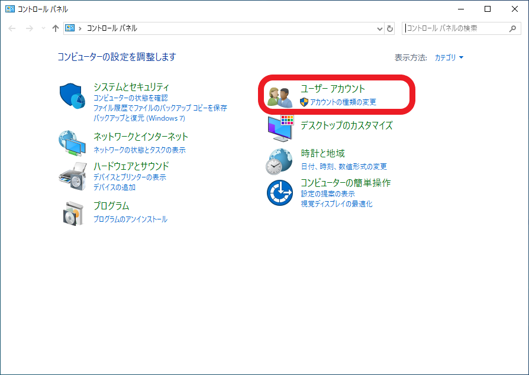Click the address bar Control Panel icon
The image size is (529, 375).
coord(70,28)
